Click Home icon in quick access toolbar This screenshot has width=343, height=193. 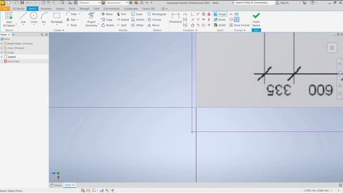click(x=43, y=3)
